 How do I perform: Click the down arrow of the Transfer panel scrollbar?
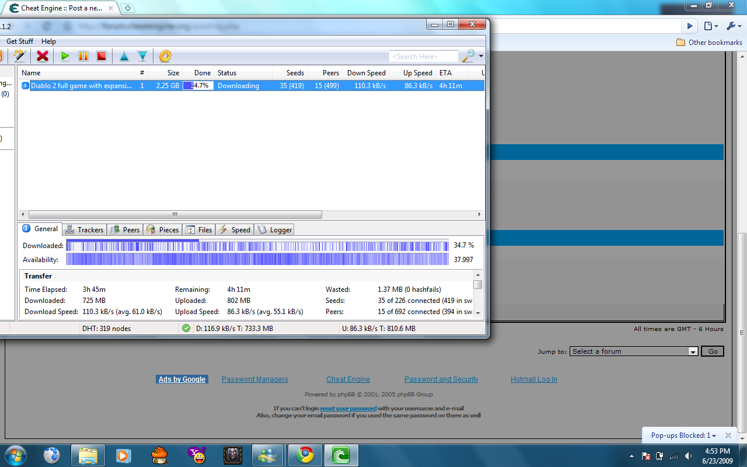tap(478, 313)
